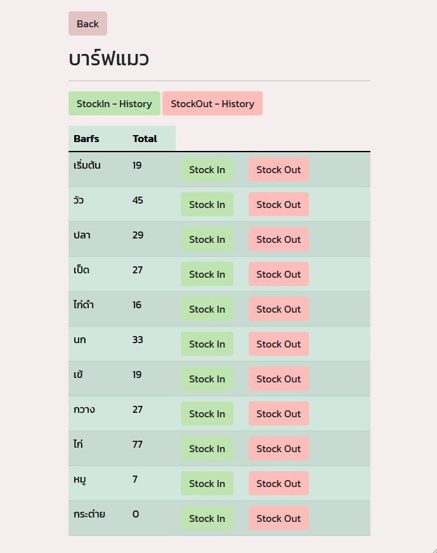Screen dimensions: 437x553
Task: Click Stock In for ไก่ดำ
Action: (207, 309)
